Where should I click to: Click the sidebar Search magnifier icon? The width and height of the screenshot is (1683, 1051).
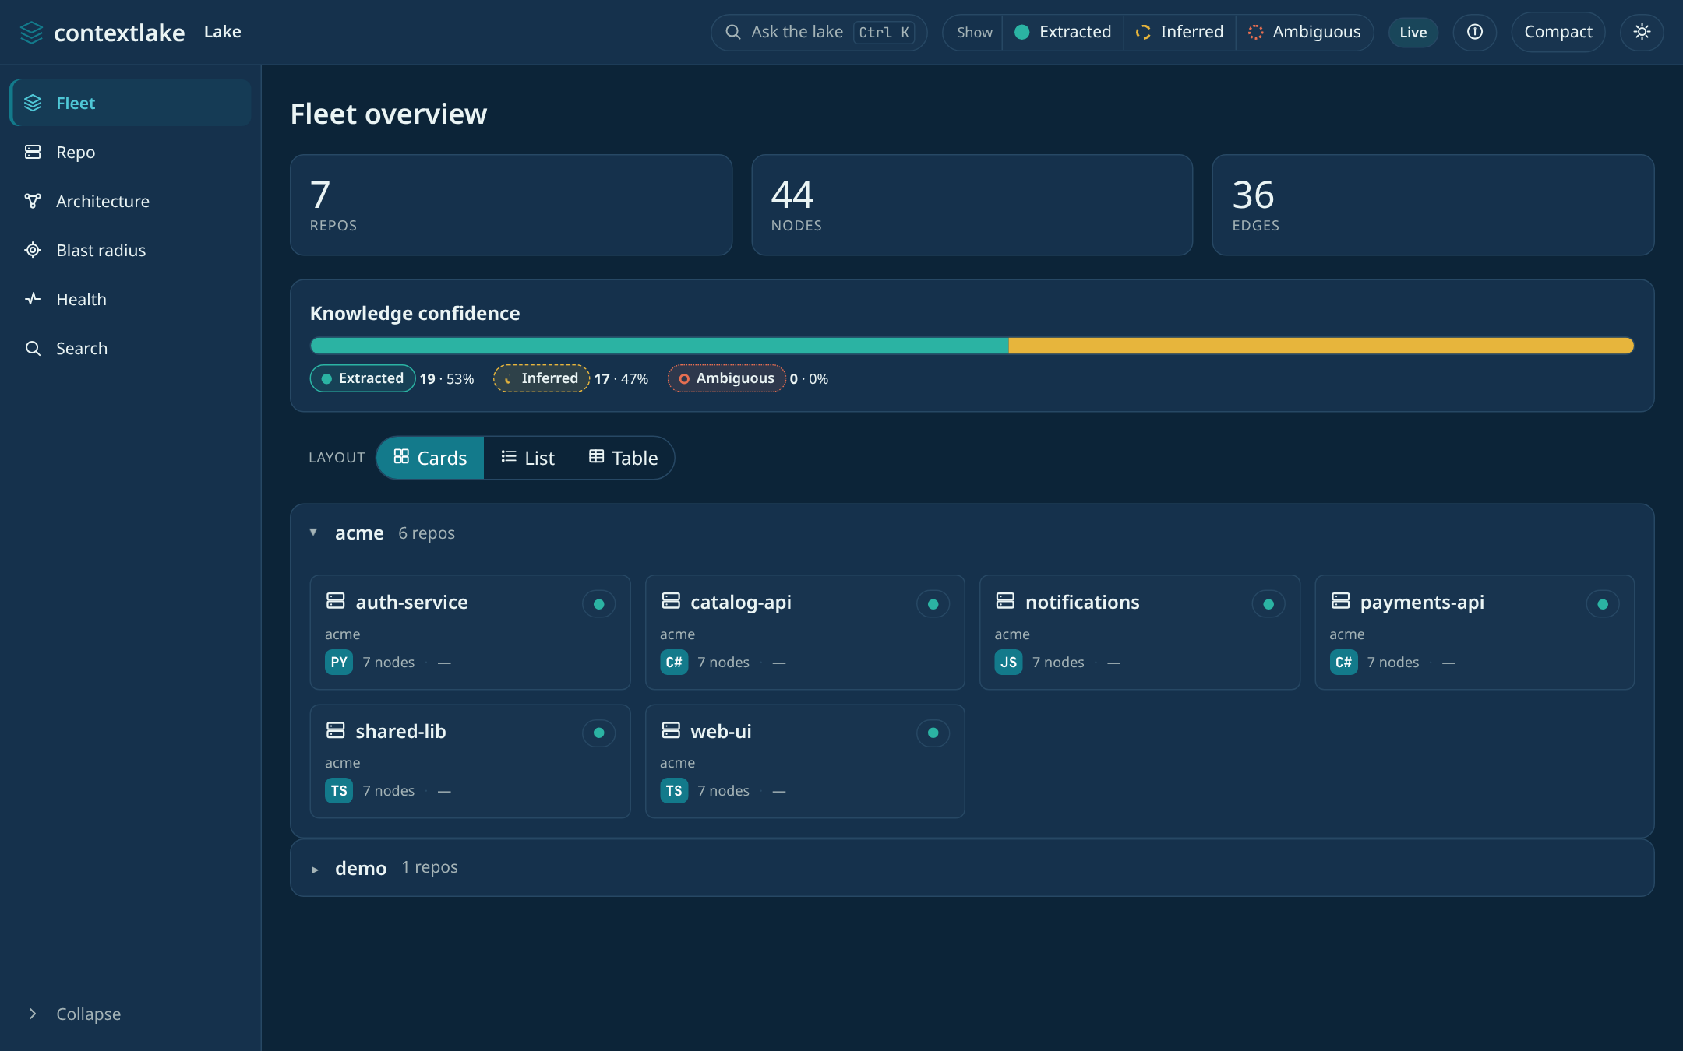point(33,348)
